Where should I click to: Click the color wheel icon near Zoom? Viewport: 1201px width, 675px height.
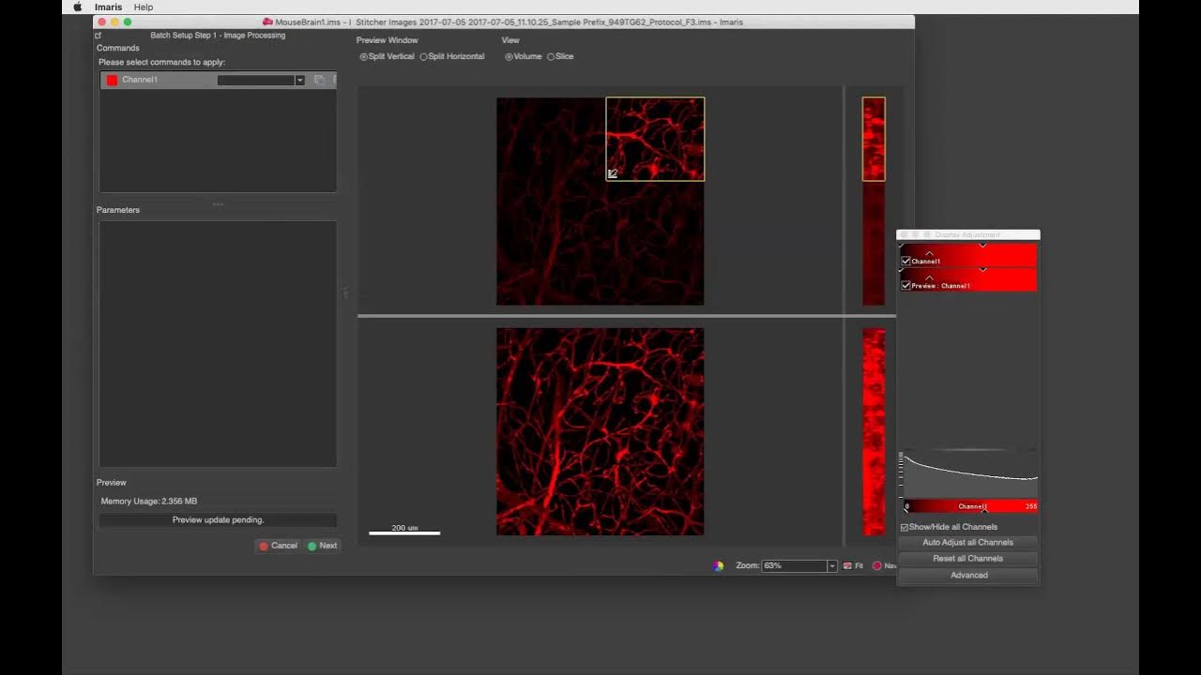coord(719,565)
